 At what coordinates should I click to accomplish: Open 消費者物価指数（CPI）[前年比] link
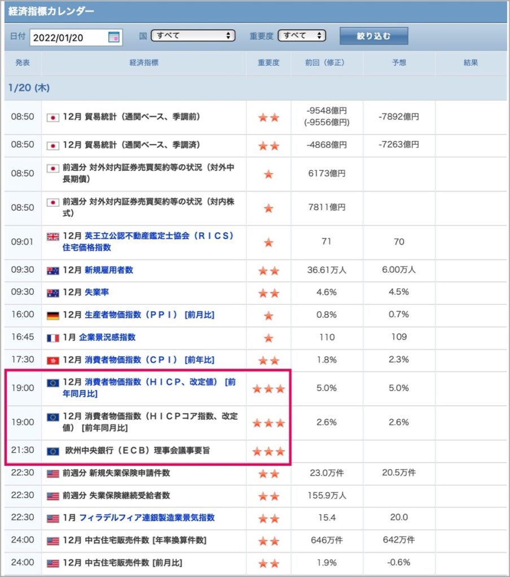(x=150, y=360)
